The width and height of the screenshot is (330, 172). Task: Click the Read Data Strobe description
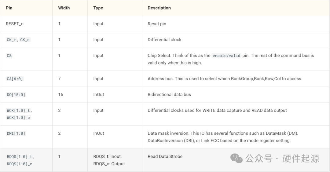click(x=165, y=156)
